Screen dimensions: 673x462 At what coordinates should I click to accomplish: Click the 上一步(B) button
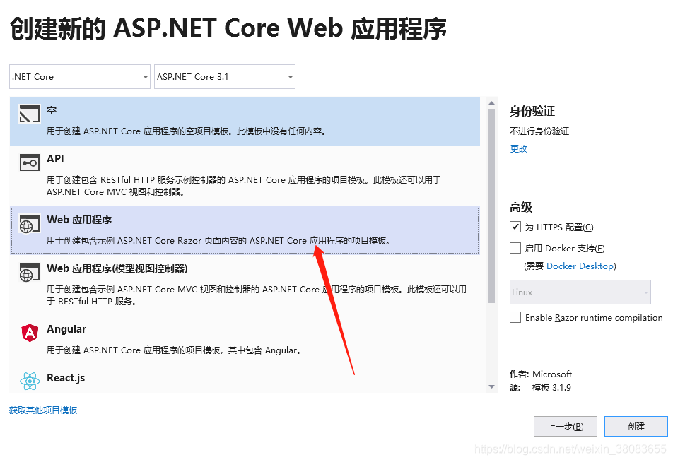pos(566,427)
